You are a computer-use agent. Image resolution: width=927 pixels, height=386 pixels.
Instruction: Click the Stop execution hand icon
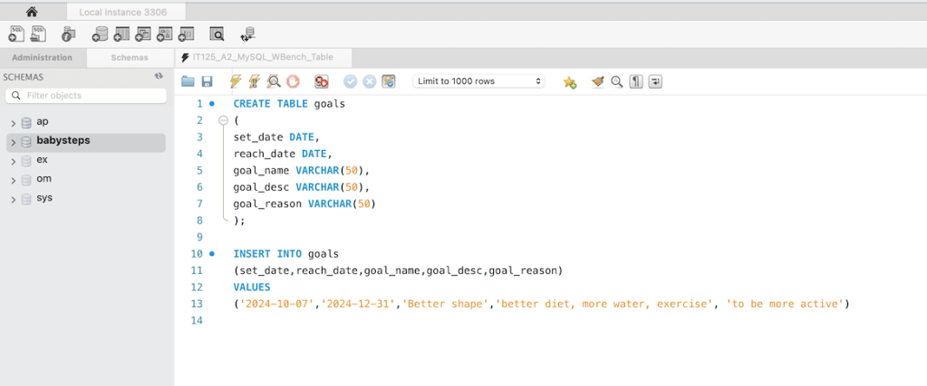(293, 81)
